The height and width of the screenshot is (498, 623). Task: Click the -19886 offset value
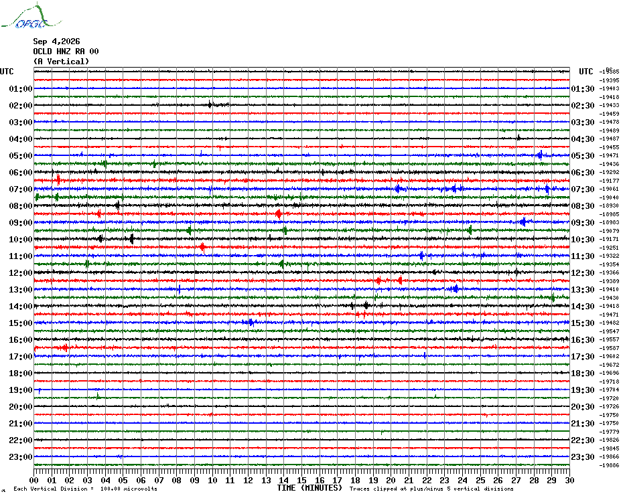(x=609, y=465)
